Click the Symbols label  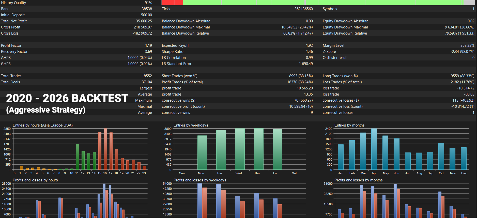(330, 9)
